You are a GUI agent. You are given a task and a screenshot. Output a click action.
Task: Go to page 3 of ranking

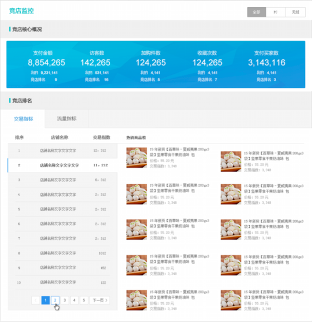pos(64,300)
